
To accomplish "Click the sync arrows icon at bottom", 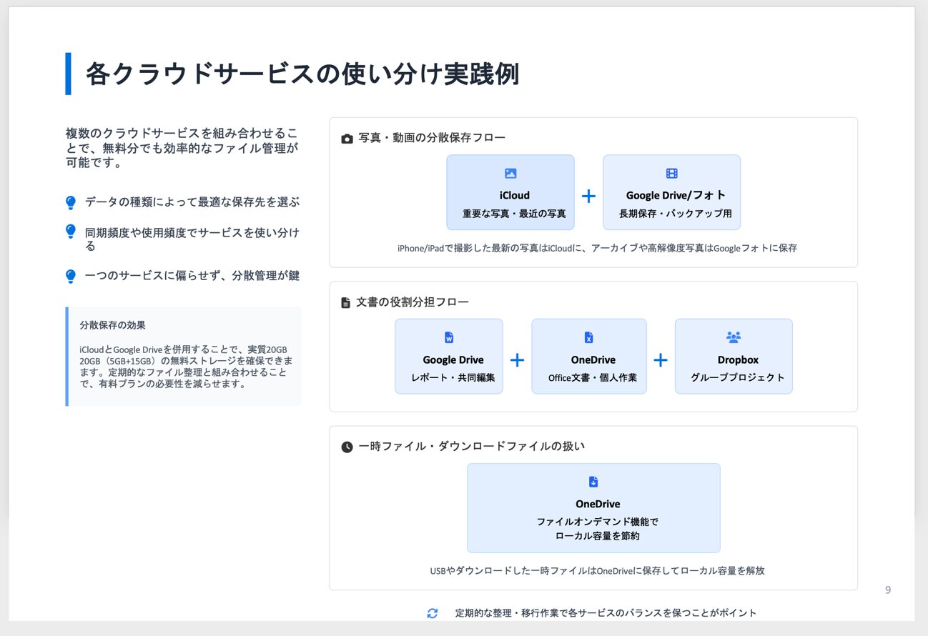I will [433, 613].
